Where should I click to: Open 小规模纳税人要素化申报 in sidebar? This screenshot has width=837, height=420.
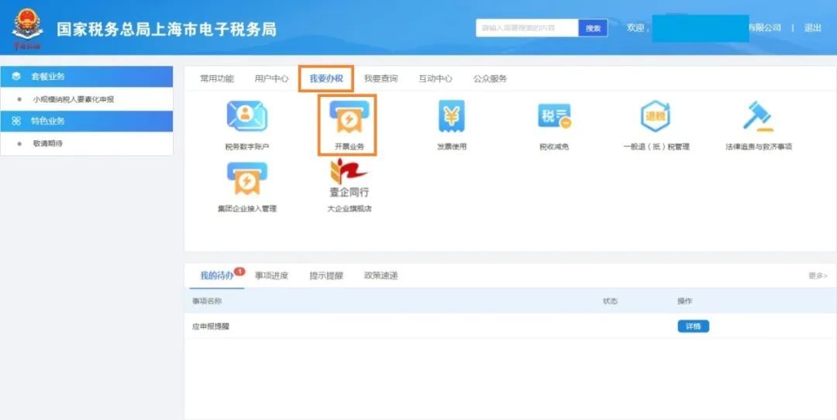73,99
